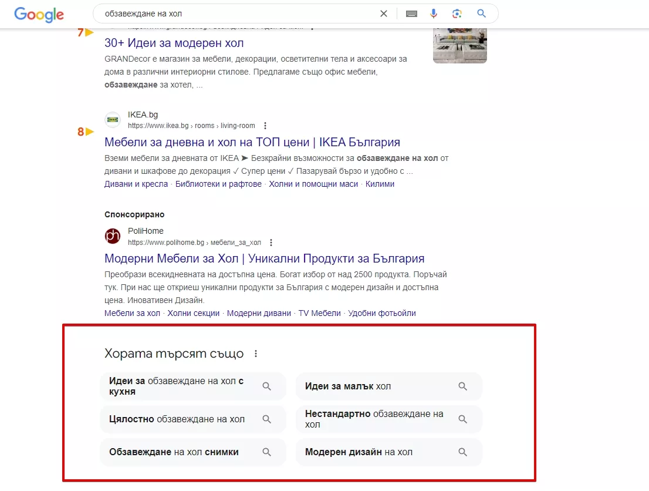Click the IKEA.bg site name
Viewport: 649px width, 491px height.
click(143, 115)
